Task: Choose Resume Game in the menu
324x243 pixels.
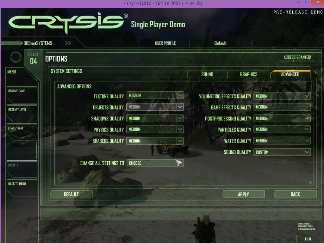Action: coord(22,95)
